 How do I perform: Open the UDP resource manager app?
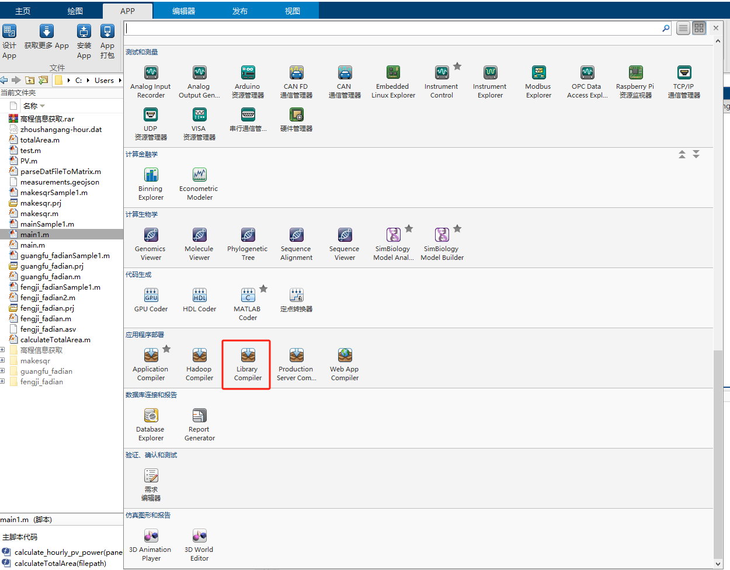(x=151, y=124)
